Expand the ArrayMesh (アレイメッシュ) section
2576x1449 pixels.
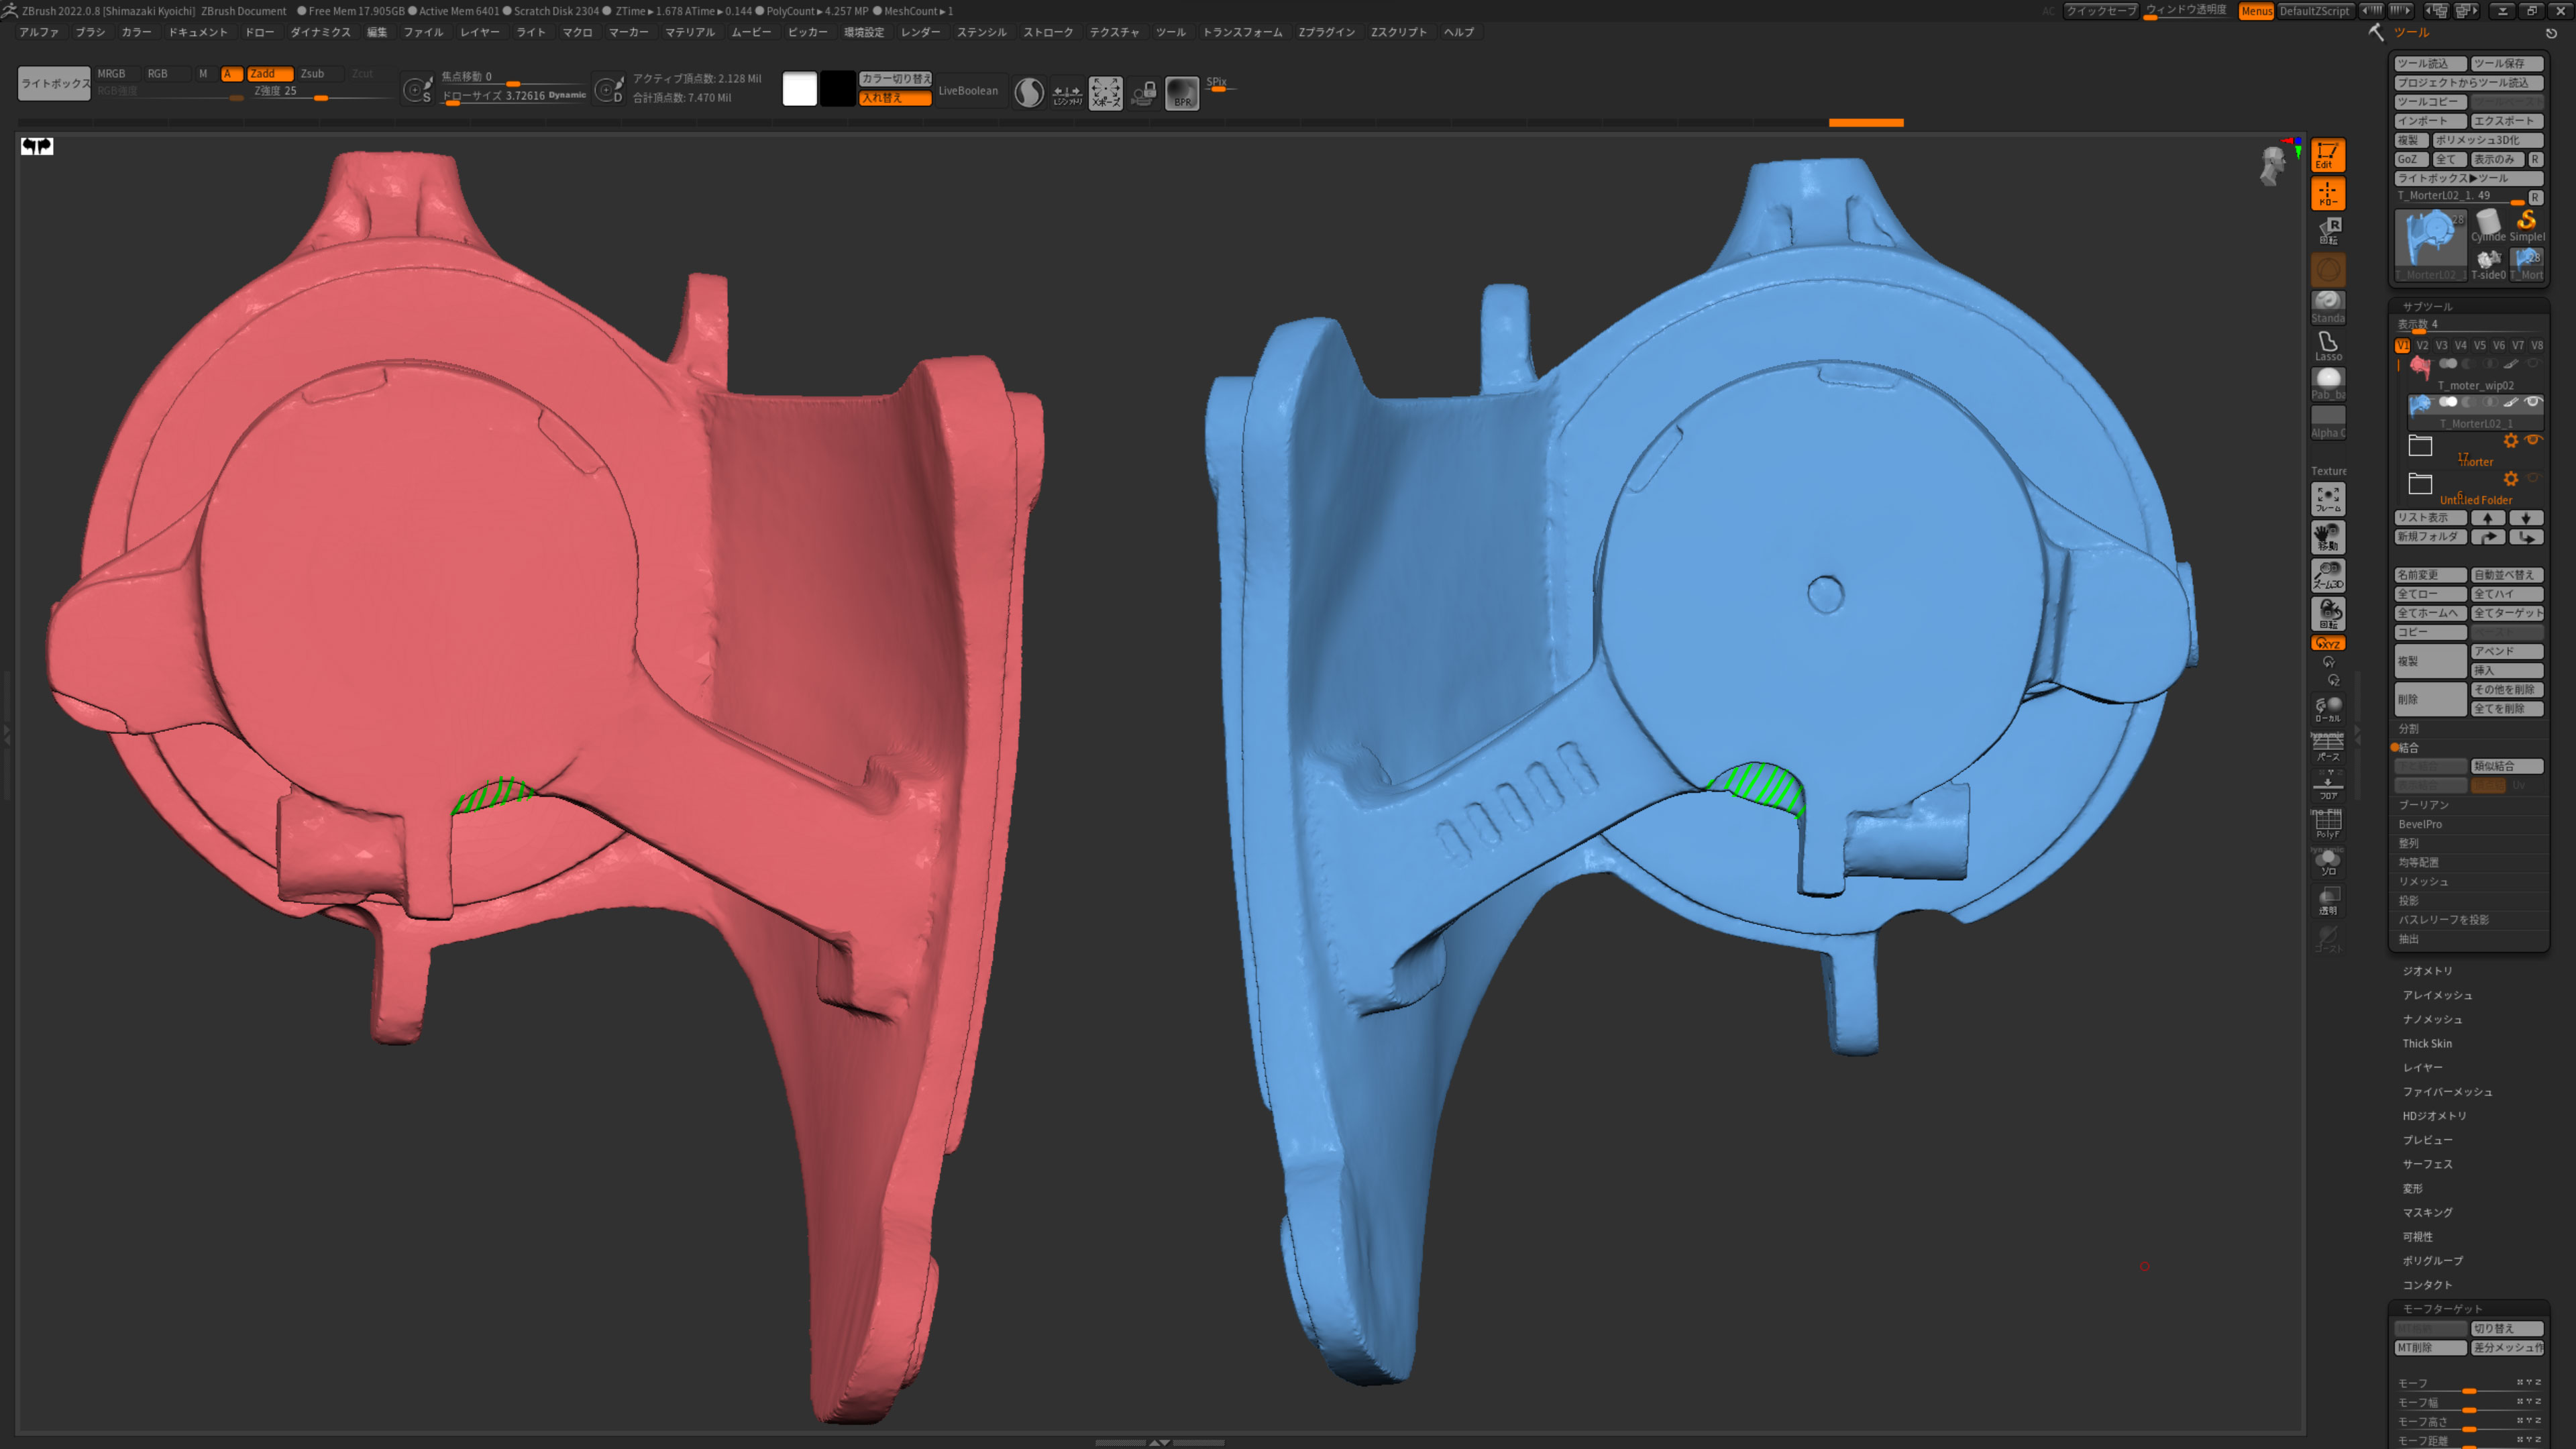tap(2437, 995)
